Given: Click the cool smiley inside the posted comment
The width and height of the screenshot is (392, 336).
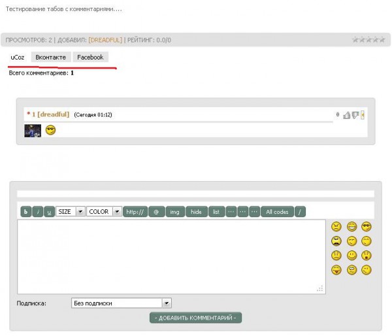Looking at the screenshot, I should (x=51, y=130).
